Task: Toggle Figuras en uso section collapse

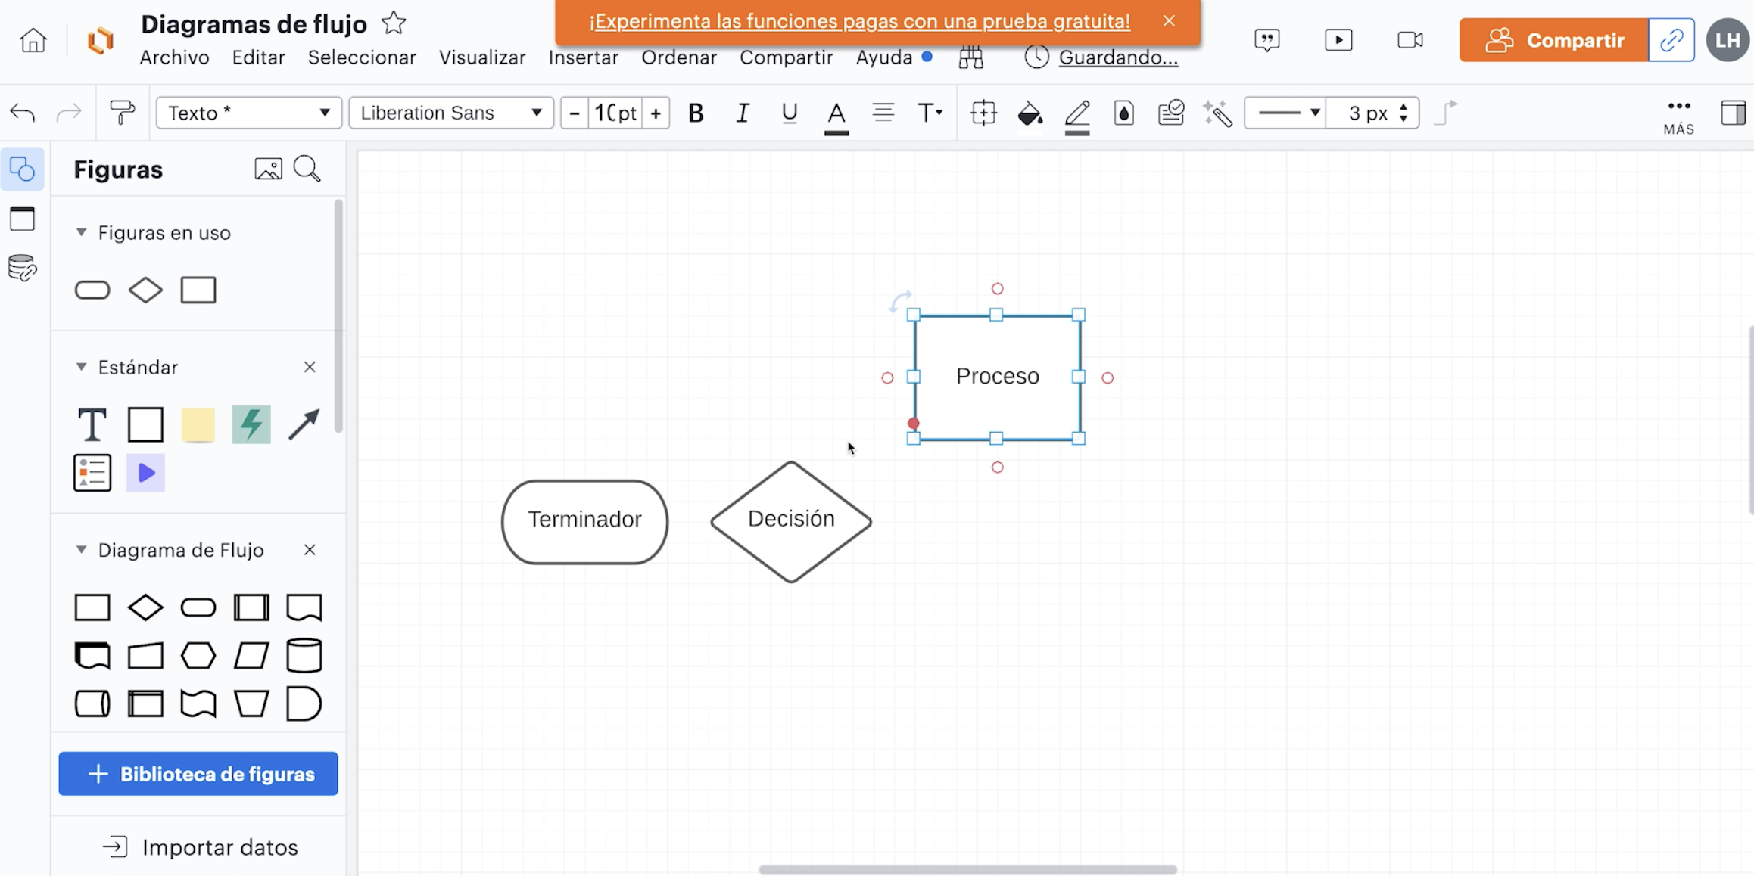Action: [x=80, y=231]
